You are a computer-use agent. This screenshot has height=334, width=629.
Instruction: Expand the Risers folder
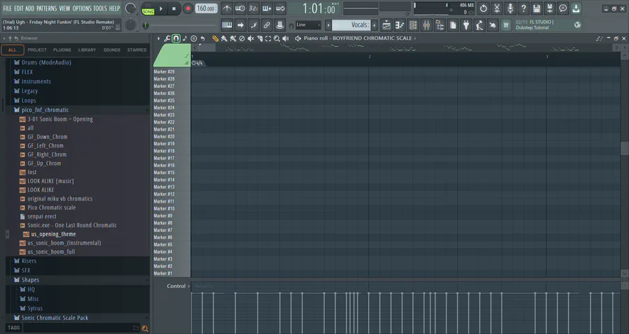pyautogui.click(x=29, y=261)
